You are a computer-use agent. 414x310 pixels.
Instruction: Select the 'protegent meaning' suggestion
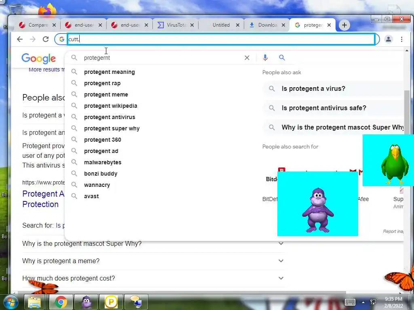[109, 72]
